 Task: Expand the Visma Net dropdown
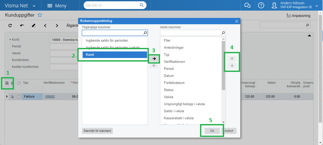[34, 6]
